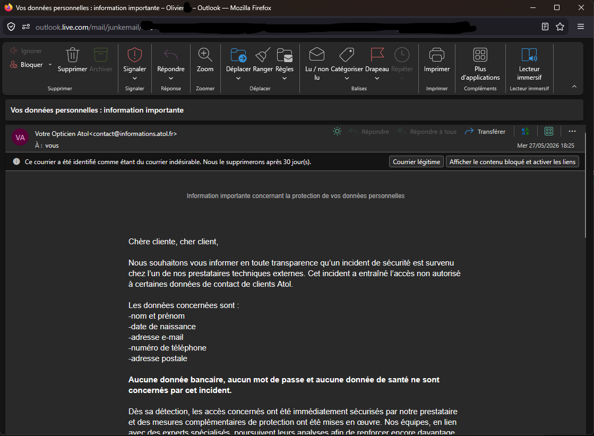Click the apps grid icon in message header
Viewport: 594px width, 436px height.
coord(549,132)
